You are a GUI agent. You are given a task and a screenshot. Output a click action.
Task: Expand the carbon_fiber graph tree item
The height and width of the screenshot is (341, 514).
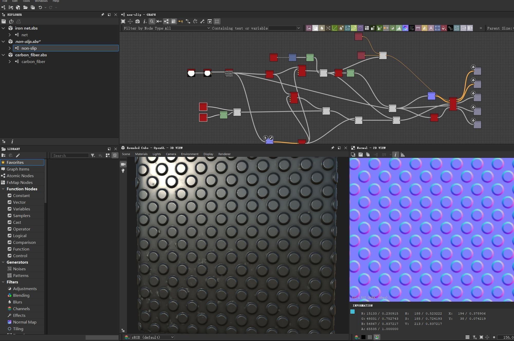[10, 62]
